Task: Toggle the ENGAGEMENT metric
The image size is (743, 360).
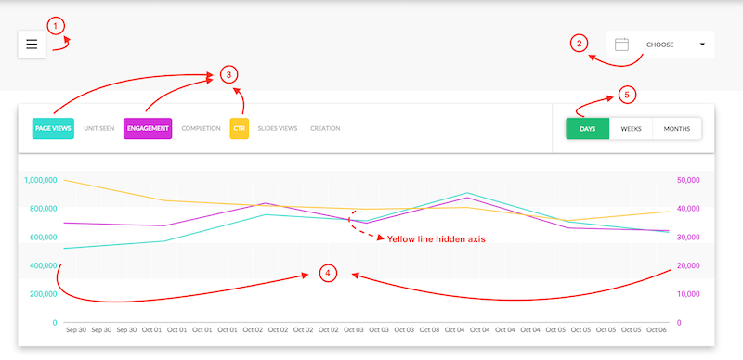Action: pyautogui.click(x=148, y=128)
